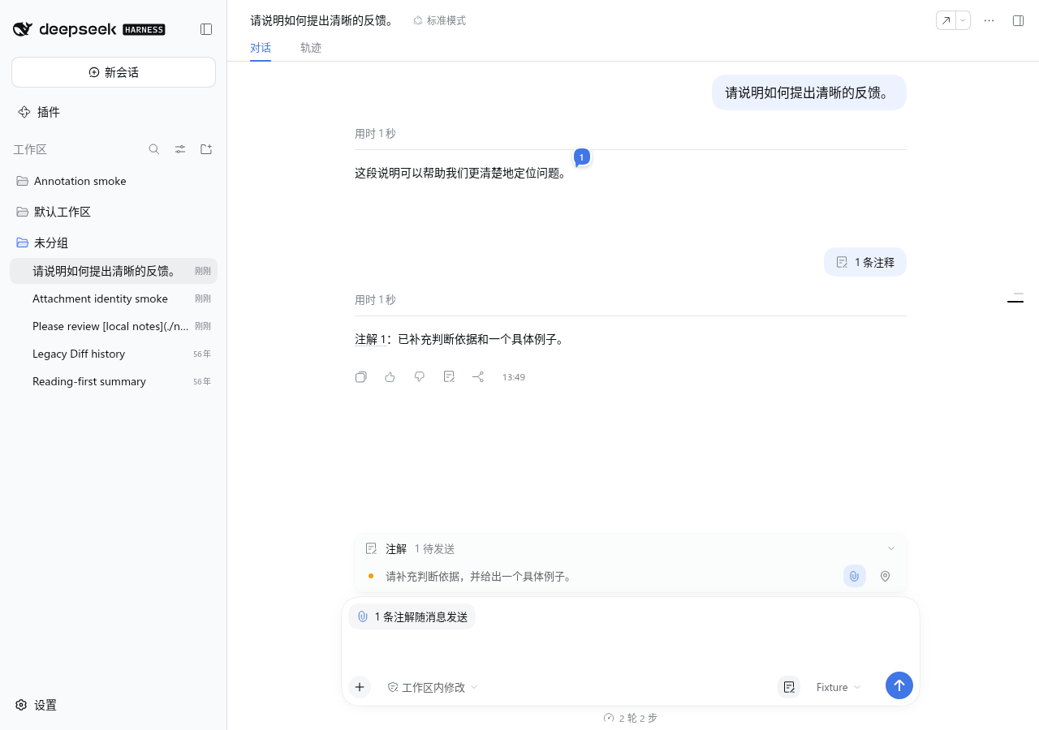Click the 1 条注释 chip
Screen dimensions: 1039x730
click(865, 262)
